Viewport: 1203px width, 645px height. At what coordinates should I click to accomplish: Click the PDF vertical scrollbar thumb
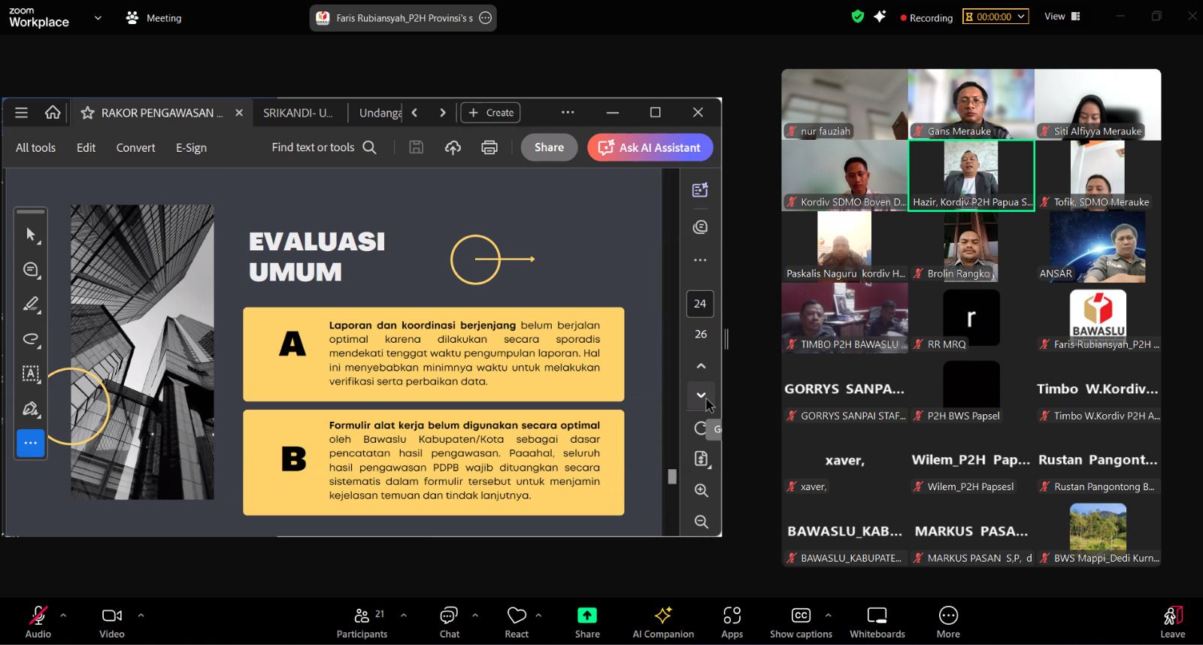point(672,477)
